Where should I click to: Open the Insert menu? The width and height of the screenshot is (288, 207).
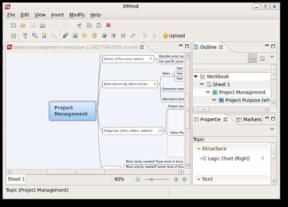click(57, 15)
